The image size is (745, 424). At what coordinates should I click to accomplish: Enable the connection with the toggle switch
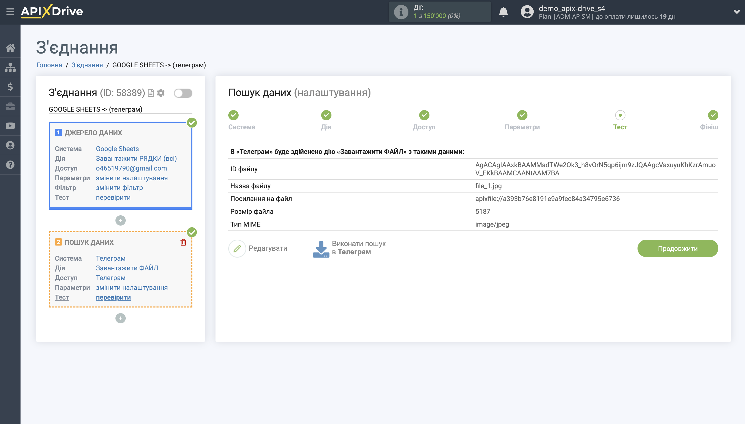point(183,93)
